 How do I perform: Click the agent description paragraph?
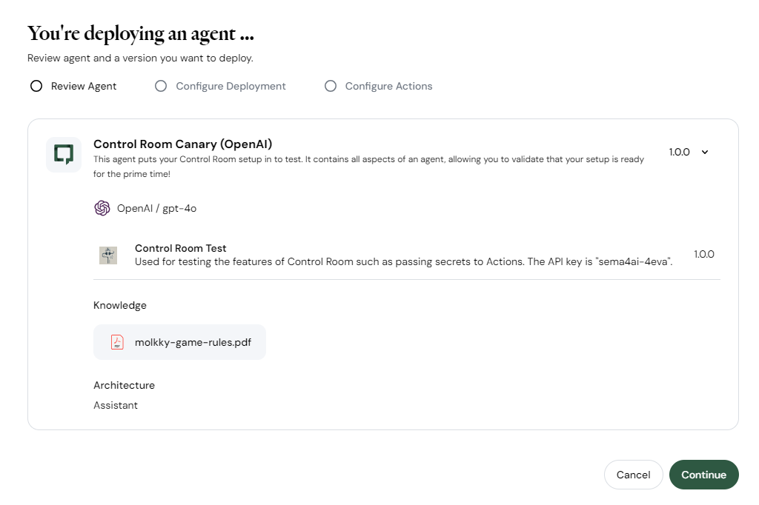coord(369,167)
